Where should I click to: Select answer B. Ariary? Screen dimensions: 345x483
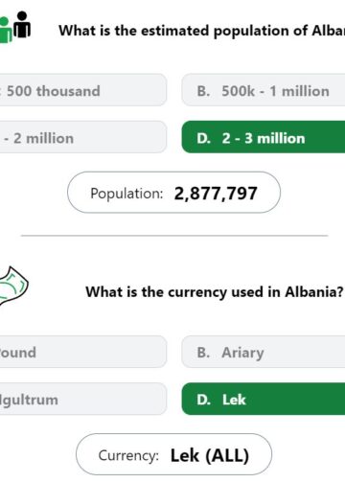pos(264,352)
